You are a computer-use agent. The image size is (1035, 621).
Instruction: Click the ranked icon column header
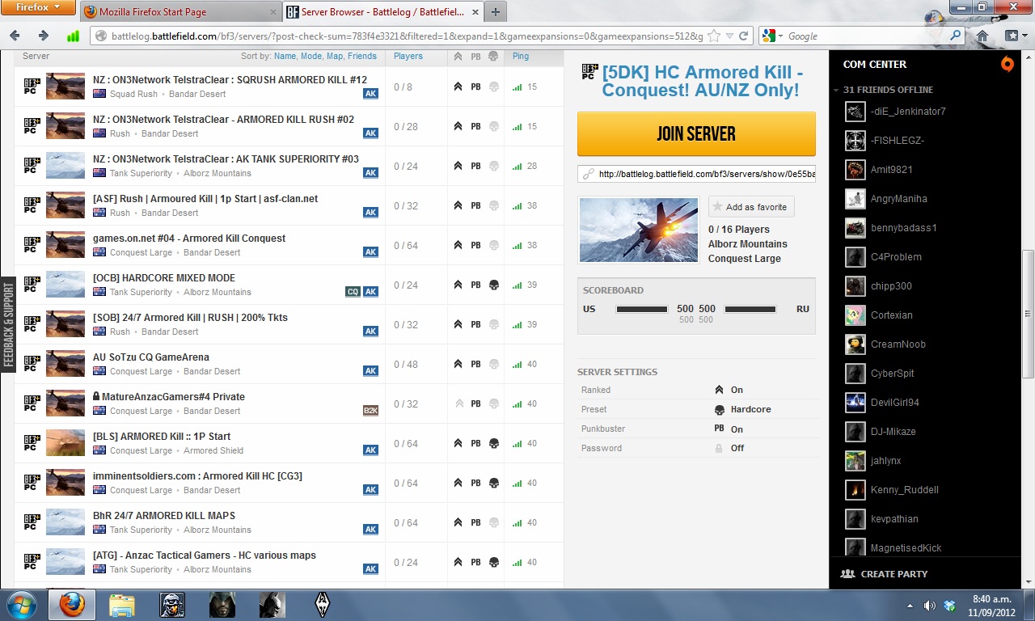pyautogui.click(x=458, y=57)
